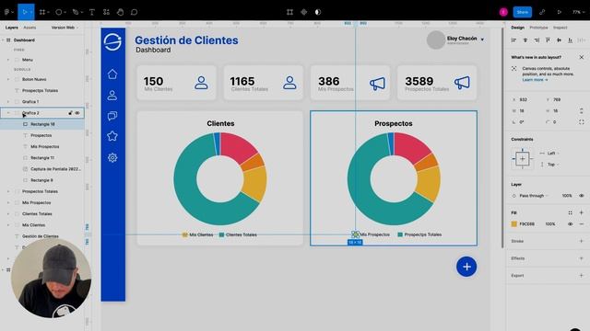Select the Frame tool
This screenshot has height=331, width=590.
42,12
